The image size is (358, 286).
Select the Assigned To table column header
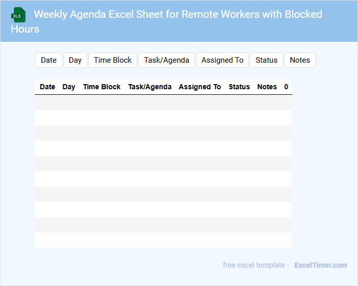click(199, 87)
